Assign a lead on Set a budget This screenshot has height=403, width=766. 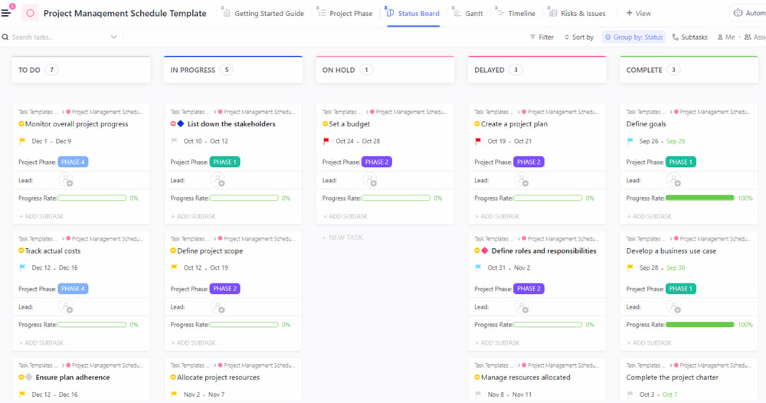pos(370,180)
